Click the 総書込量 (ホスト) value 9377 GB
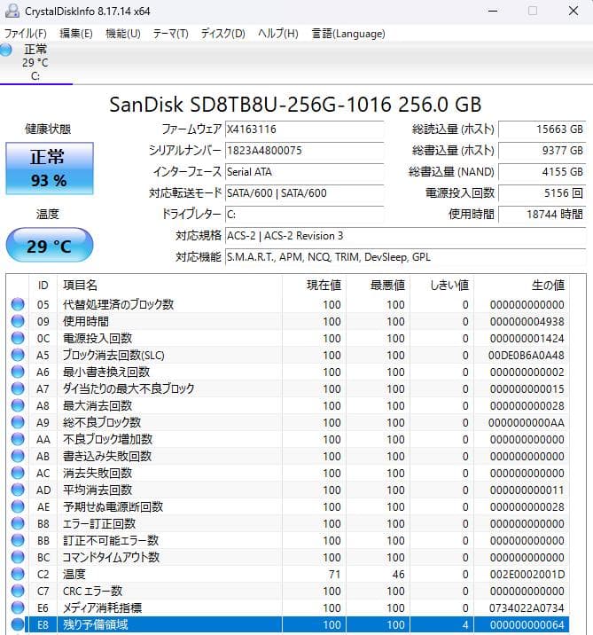 [x=542, y=151]
